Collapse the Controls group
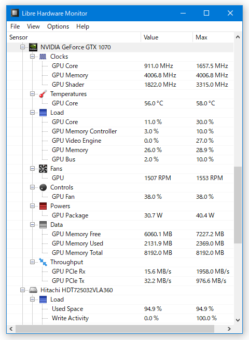 (32, 187)
